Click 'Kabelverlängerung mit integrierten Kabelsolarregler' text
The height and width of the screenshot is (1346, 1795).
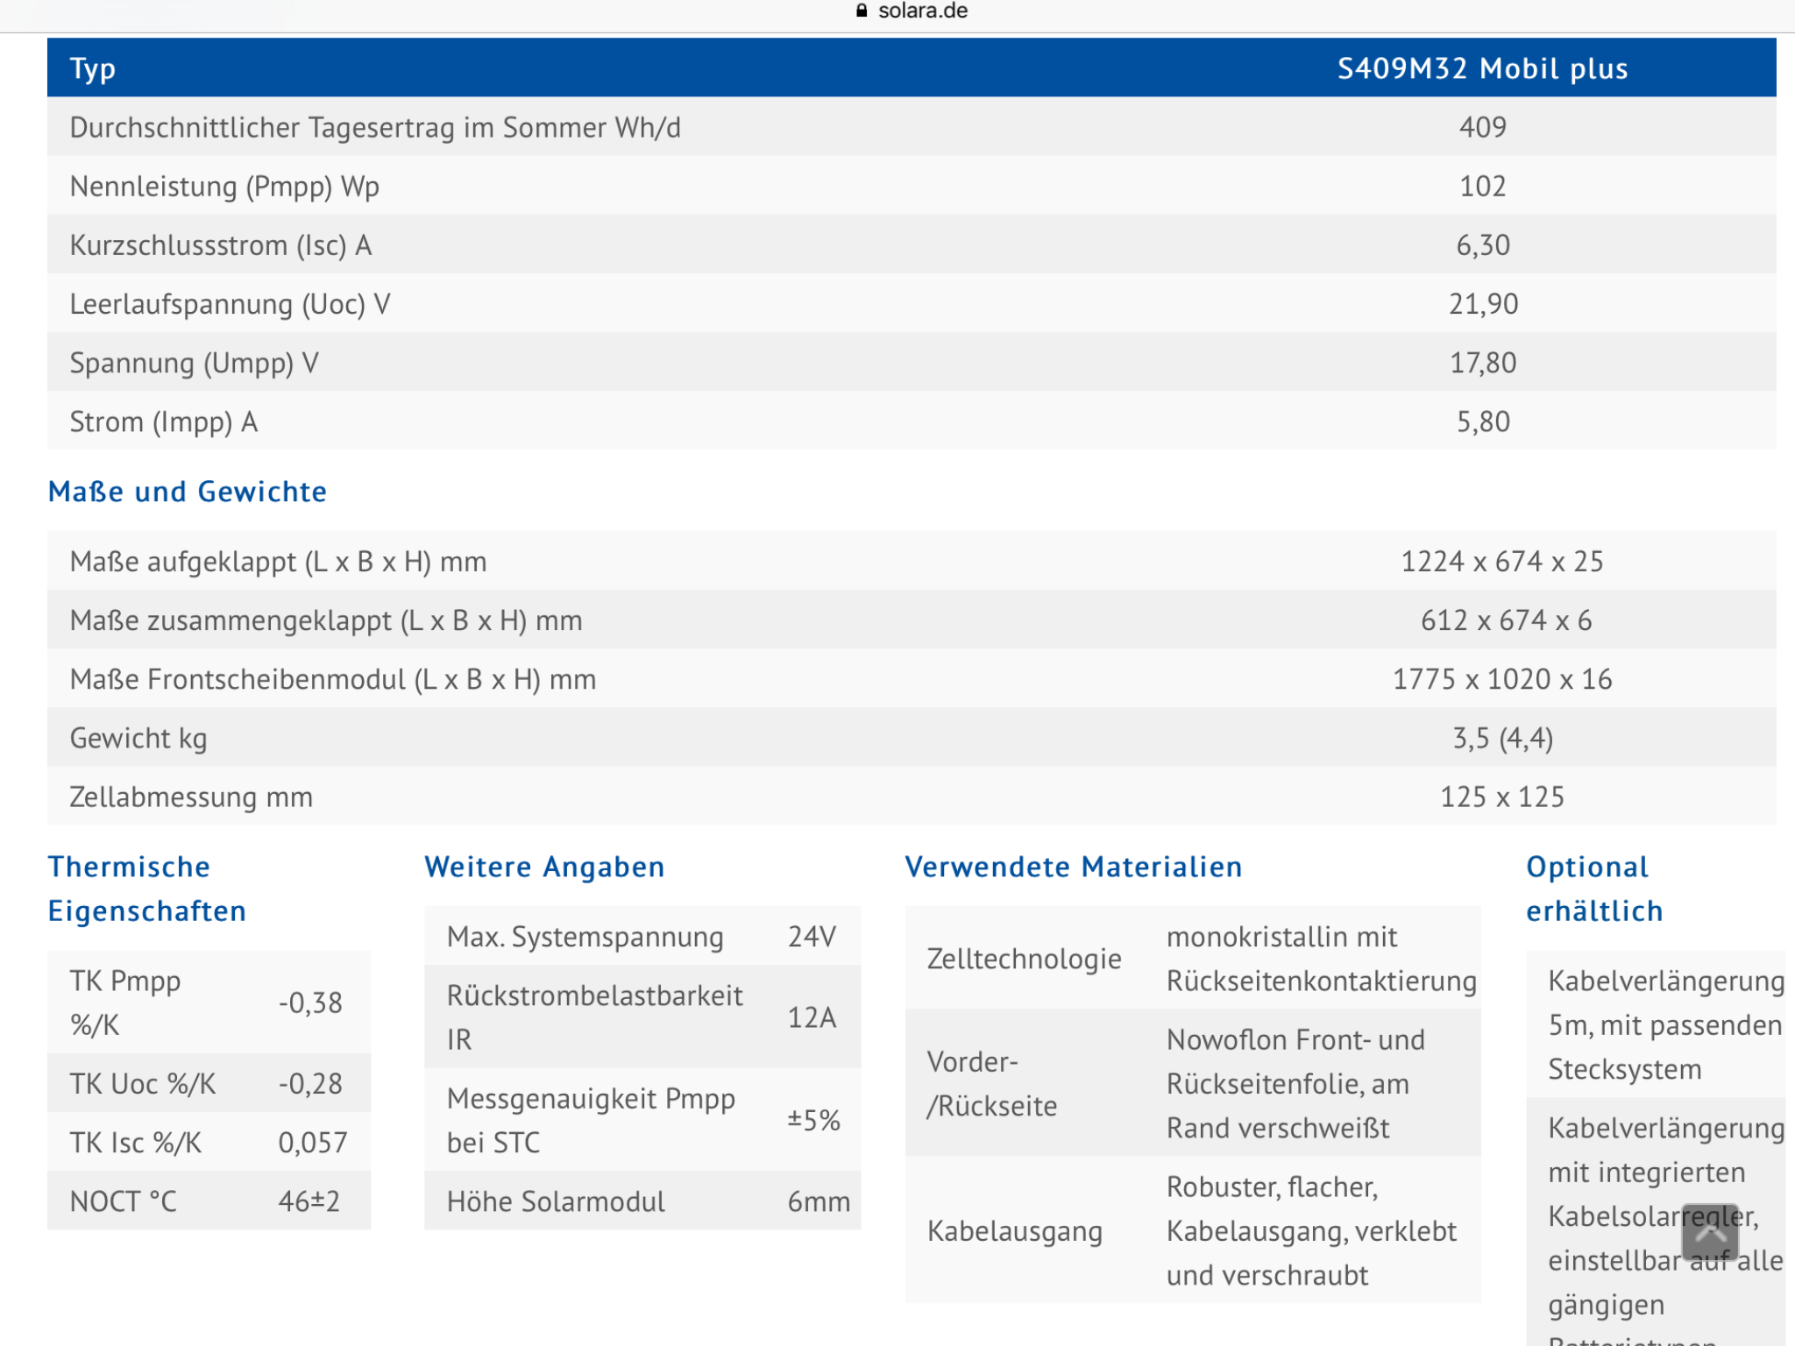[1666, 1172]
